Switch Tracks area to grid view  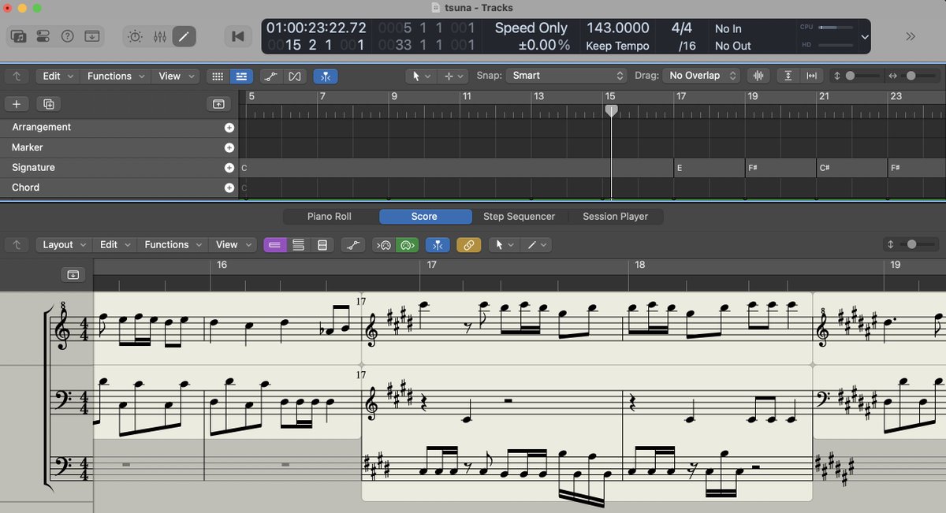[x=218, y=76]
